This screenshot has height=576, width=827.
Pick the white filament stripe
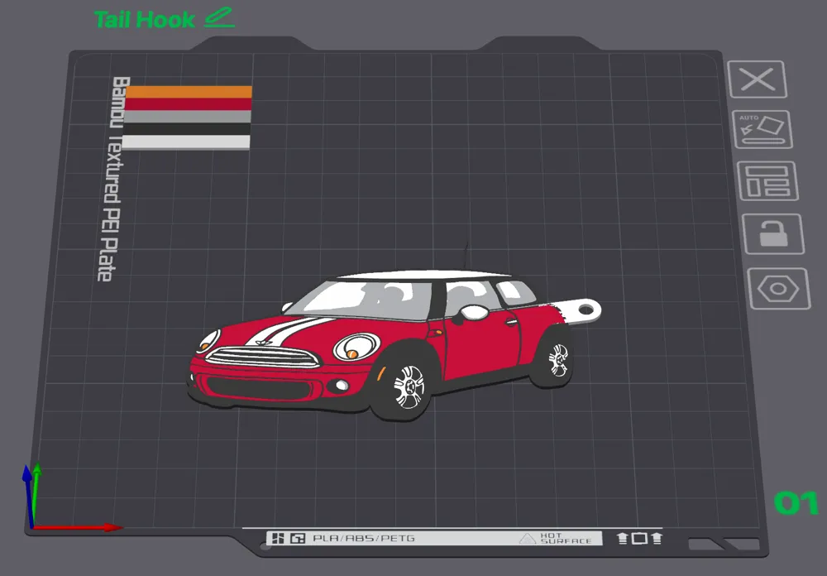tap(185, 142)
